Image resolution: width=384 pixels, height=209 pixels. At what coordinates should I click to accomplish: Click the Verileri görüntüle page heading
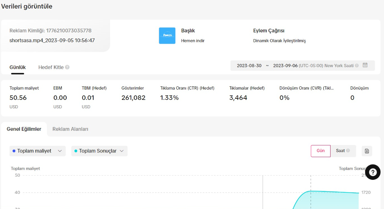[27, 6]
